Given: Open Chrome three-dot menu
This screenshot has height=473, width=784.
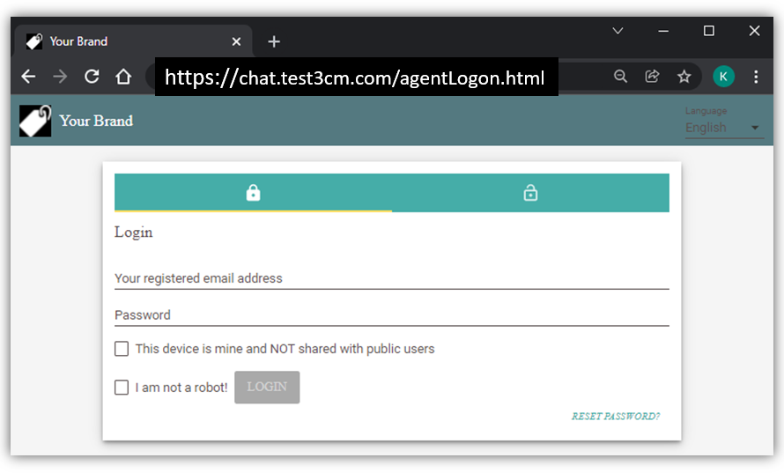Looking at the screenshot, I should coord(756,77).
